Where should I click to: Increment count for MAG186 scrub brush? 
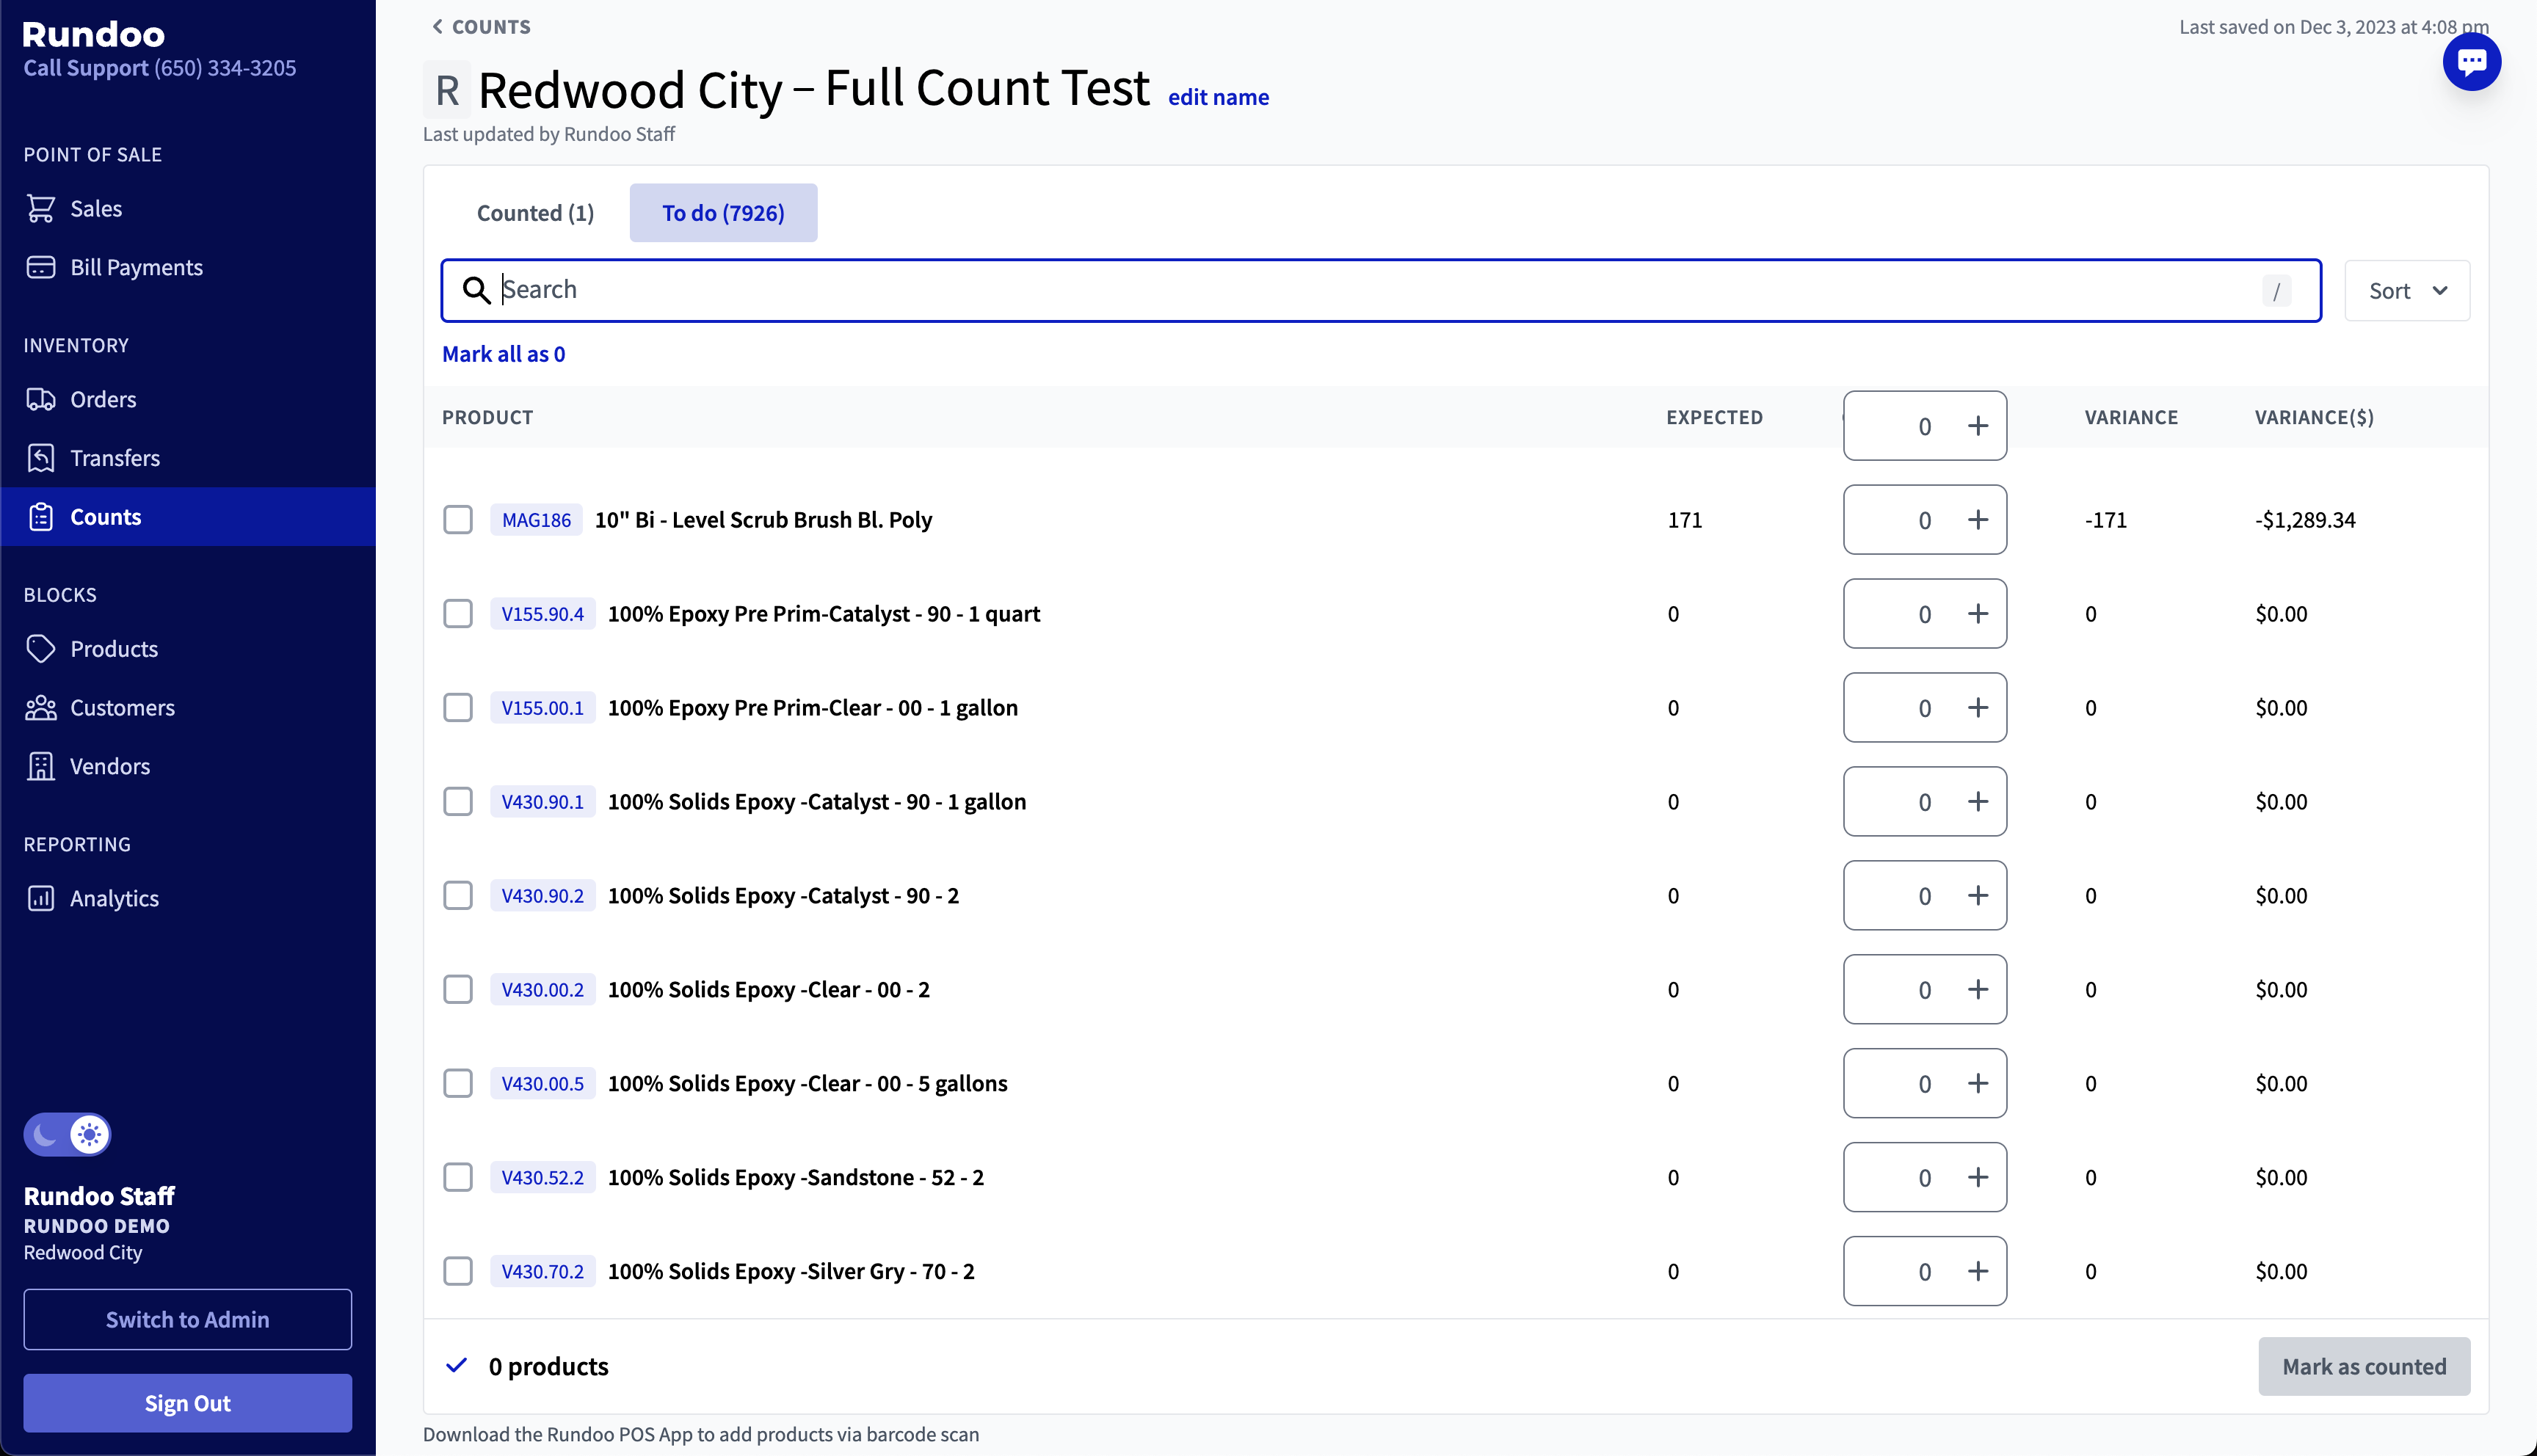pos(1977,520)
